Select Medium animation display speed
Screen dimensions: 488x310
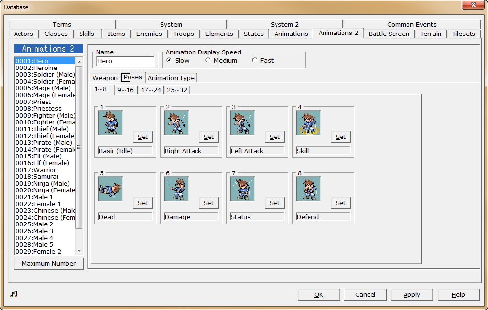click(208, 60)
